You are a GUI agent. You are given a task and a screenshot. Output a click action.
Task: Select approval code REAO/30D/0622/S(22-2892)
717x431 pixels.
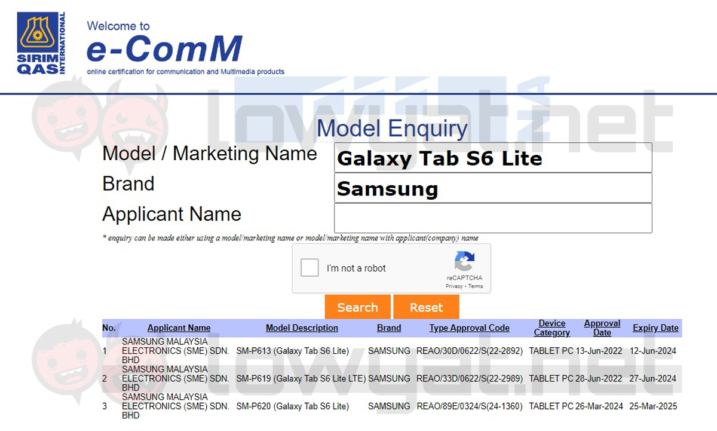click(470, 351)
